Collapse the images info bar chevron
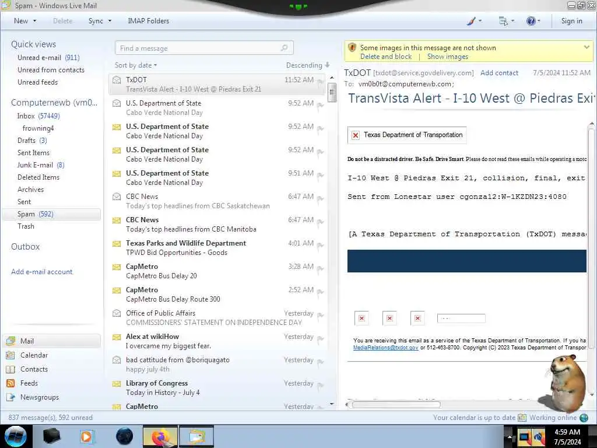This screenshot has width=597, height=448. coord(587,48)
